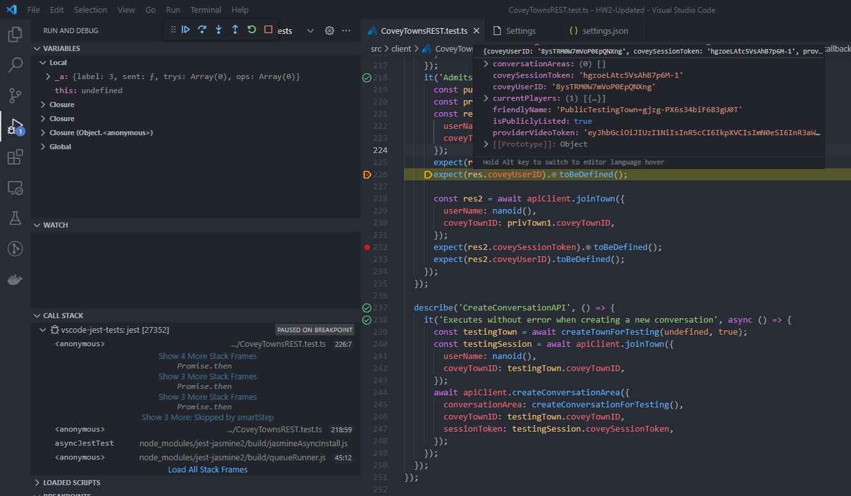This screenshot has height=496, width=851.
Task: Open Run and Debug more actions menu
Action: pyautogui.click(x=346, y=31)
